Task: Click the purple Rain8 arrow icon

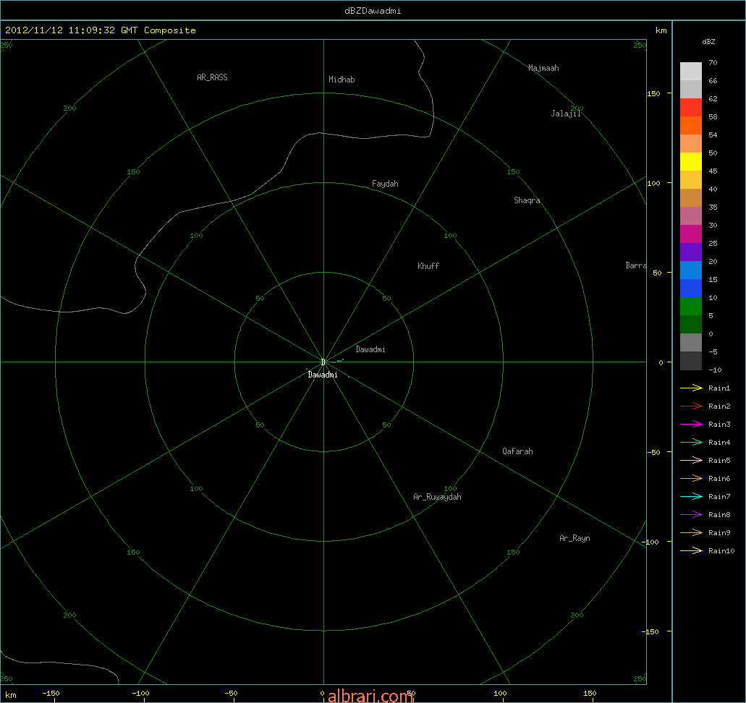Action: [x=691, y=515]
